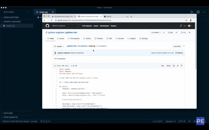Viewport: 209px width, 130px height.
Task: Click the python-fun repository name link
Action: 71,32
